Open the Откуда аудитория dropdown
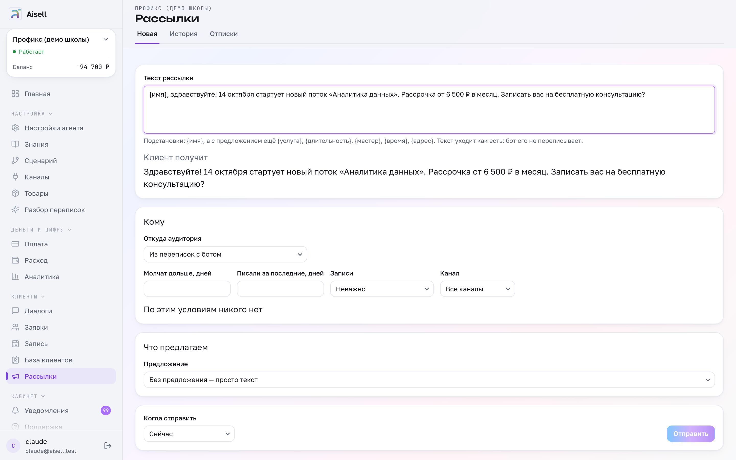Image resolution: width=736 pixels, height=460 pixels. (225, 254)
